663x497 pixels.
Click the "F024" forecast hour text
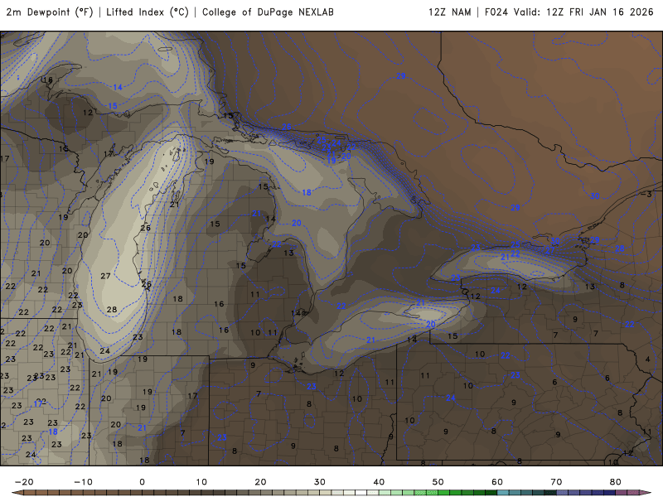pos(496,12)
